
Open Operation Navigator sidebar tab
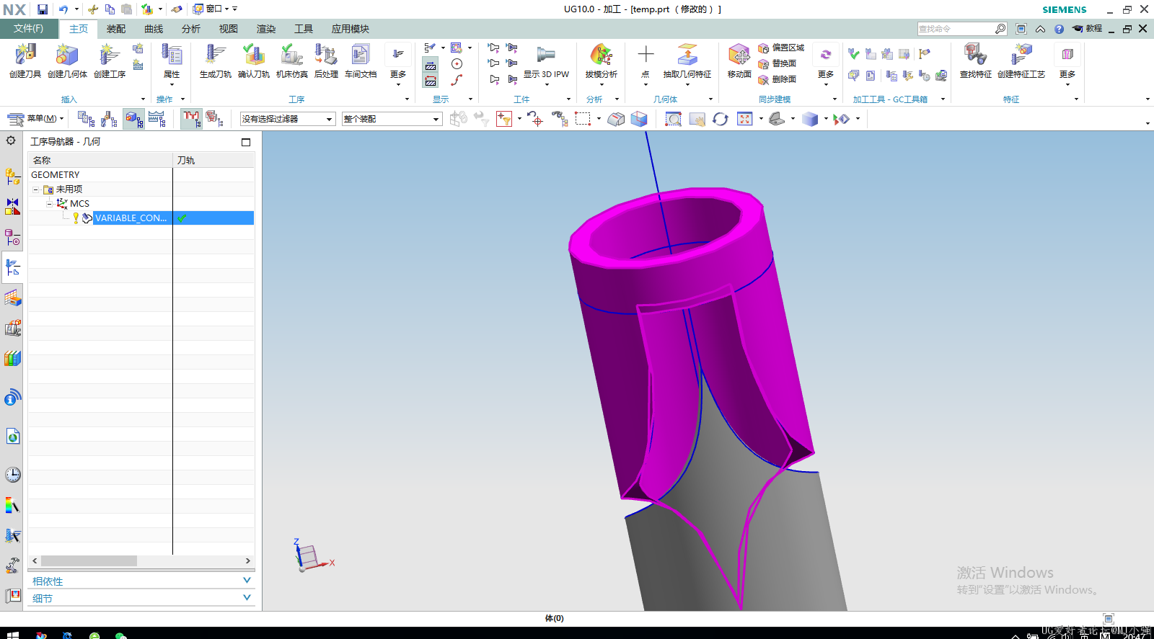13,267
